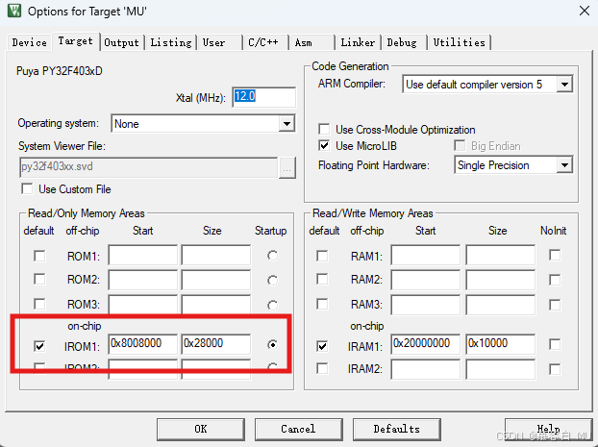Open the Linker tab
The height and width of the screenshot is (447, 598).
pyautogui.click(x=358, y=42)
